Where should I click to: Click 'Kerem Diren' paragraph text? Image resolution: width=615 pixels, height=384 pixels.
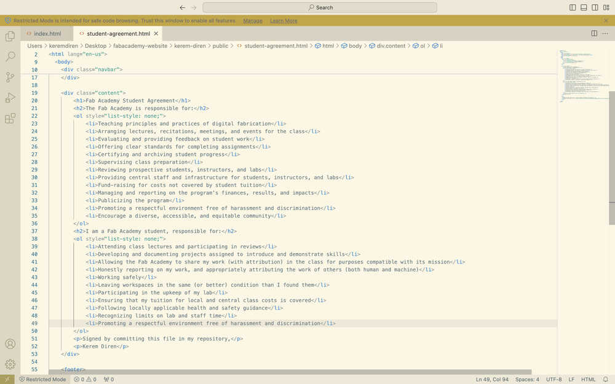[x=100, y=347]
